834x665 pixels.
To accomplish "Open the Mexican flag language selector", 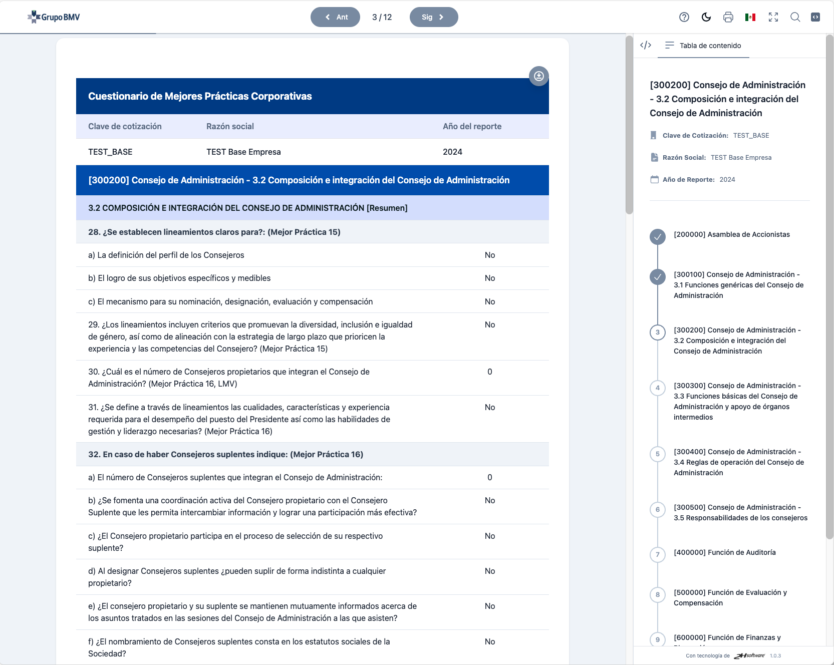I will [750, 17].
